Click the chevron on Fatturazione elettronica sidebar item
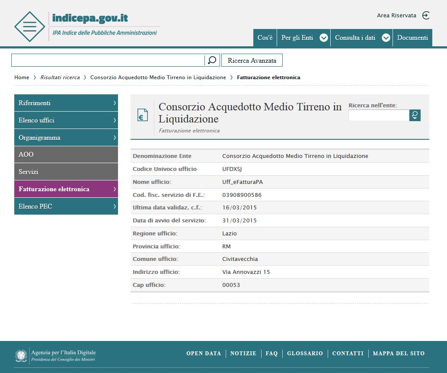 (x=115, y=189)
